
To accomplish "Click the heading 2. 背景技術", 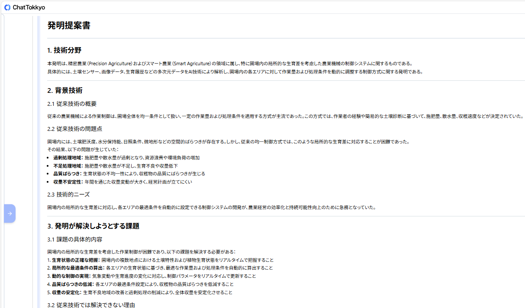I will tap(65, 91).
